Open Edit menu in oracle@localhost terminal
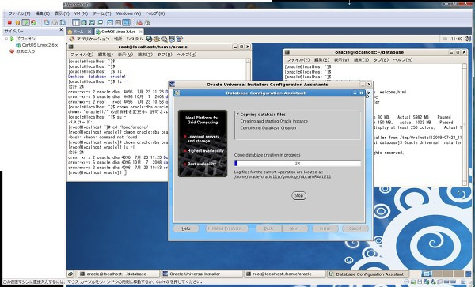The image size is (475, 287). click(x=321, y=60)
